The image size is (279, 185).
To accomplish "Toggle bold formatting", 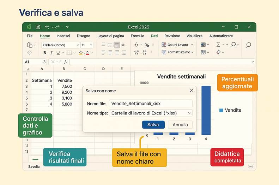I will 44,53.
